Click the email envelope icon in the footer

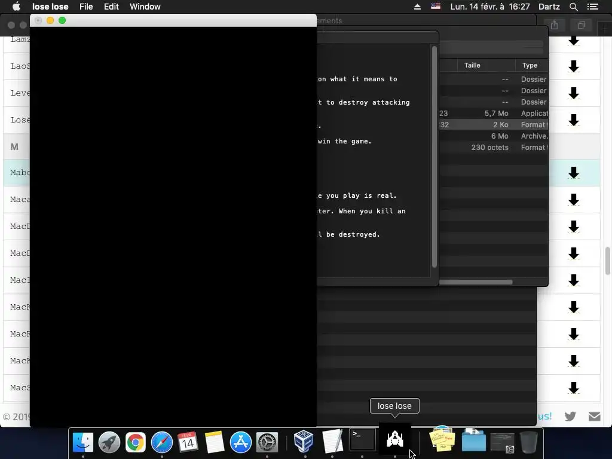595,417
